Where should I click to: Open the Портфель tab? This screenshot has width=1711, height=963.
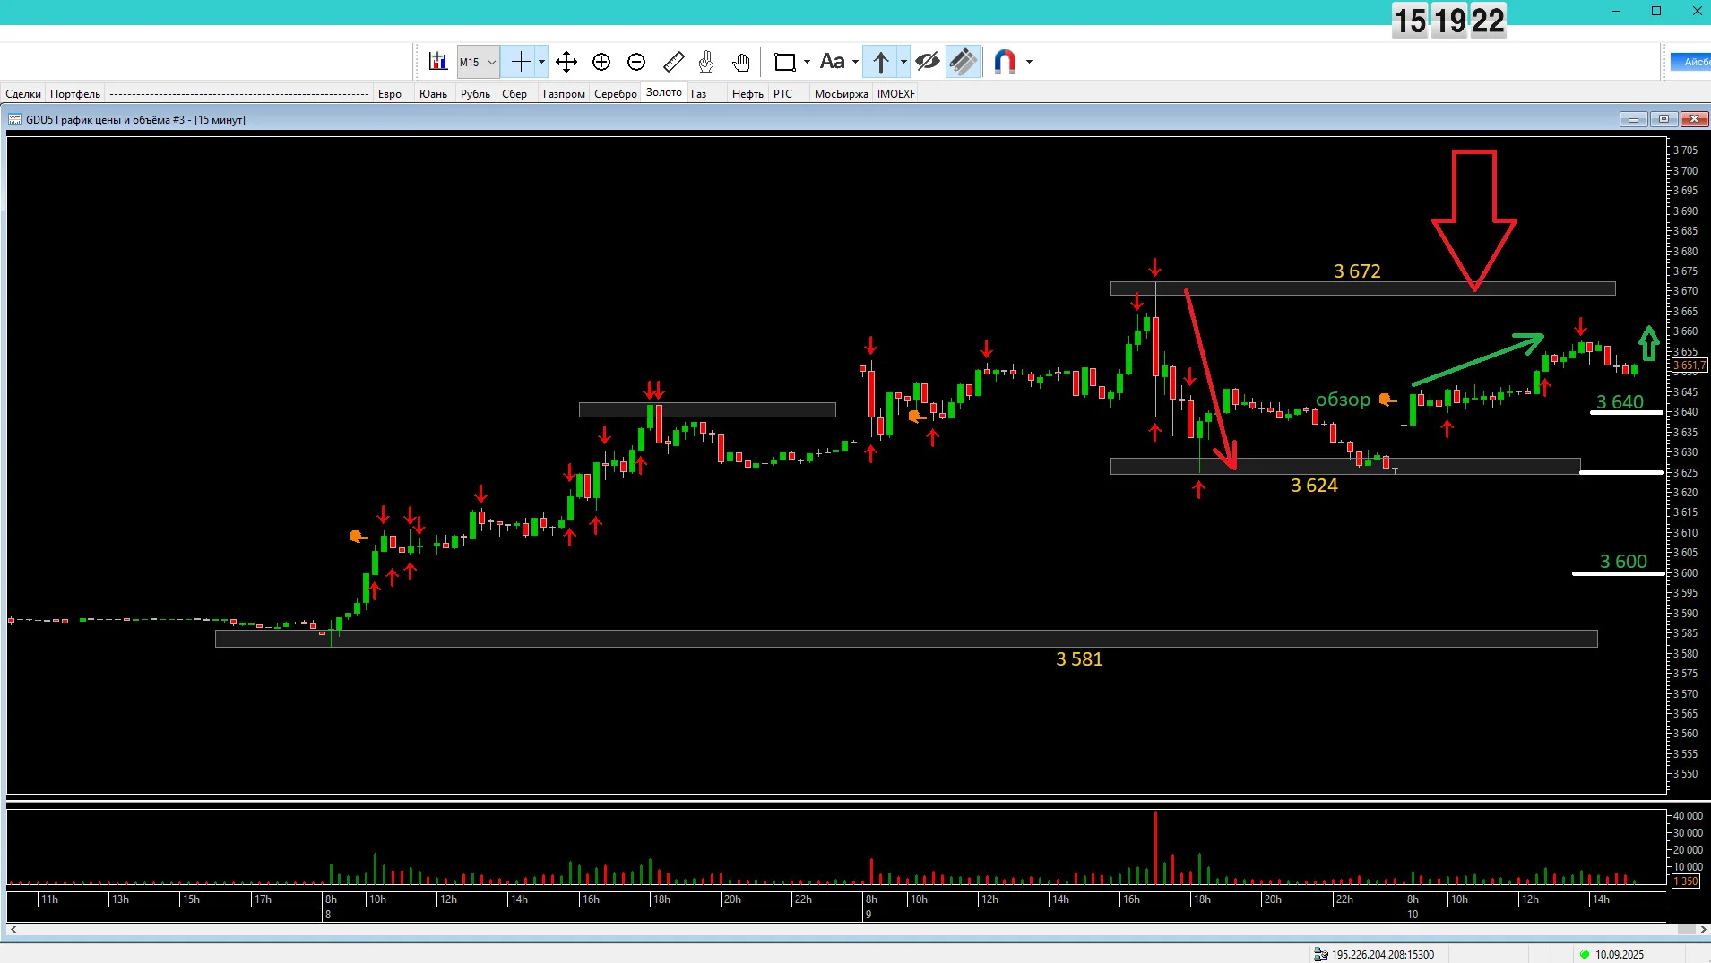[75, 94]
